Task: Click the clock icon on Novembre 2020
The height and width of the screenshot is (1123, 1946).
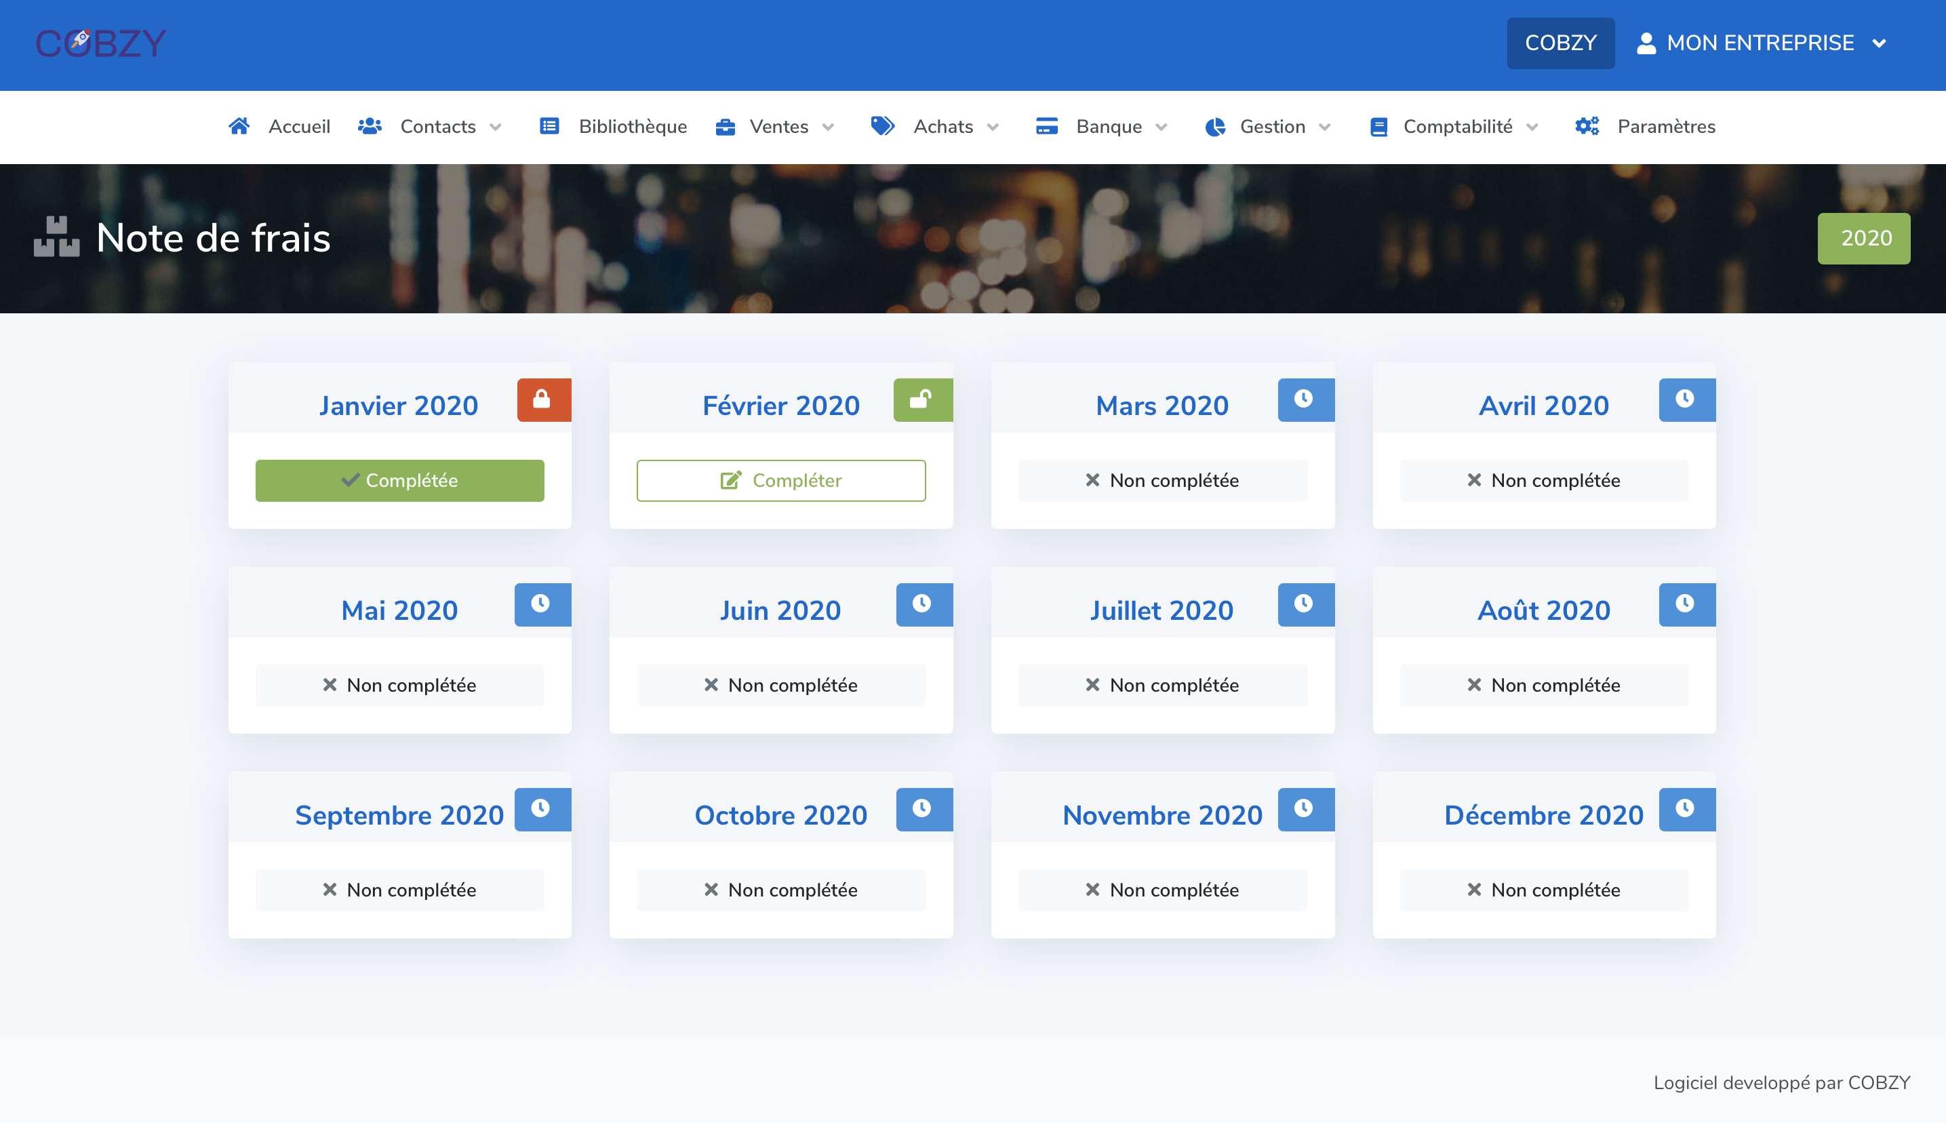Action: (x=1305, y=809)
